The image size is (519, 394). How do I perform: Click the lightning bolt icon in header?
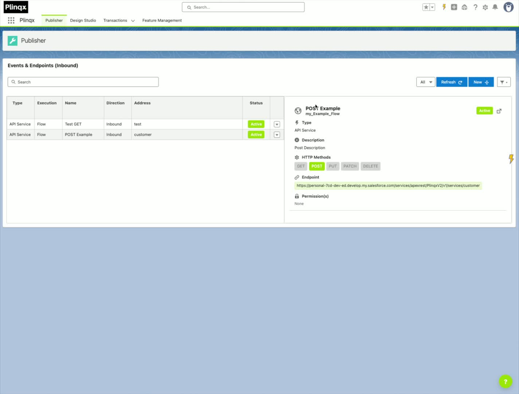[444, 7]
